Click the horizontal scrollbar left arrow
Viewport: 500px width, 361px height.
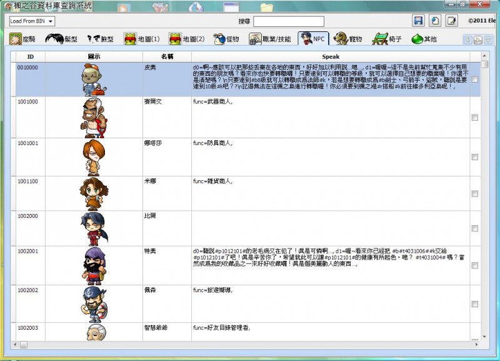[15, 345]
